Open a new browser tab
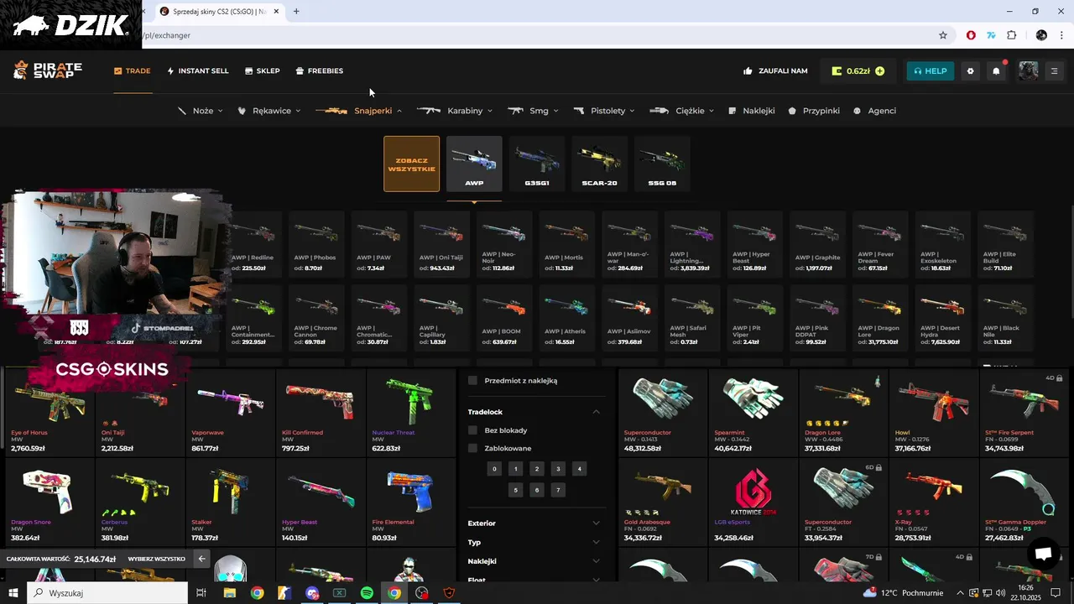Screen dimensions: 1074x604 tap(296, 11)
